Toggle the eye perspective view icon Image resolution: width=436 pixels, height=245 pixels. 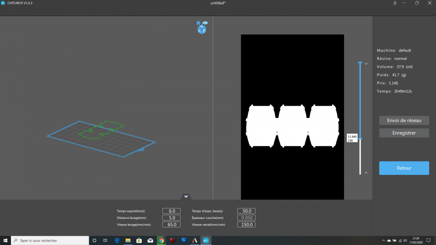tap(205, 23)
